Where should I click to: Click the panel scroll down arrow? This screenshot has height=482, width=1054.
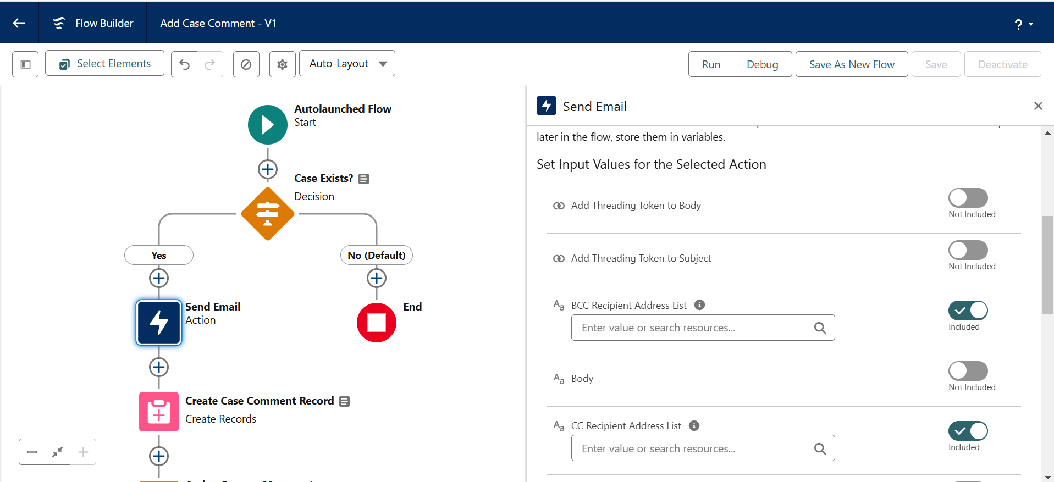click(1047, 477)
